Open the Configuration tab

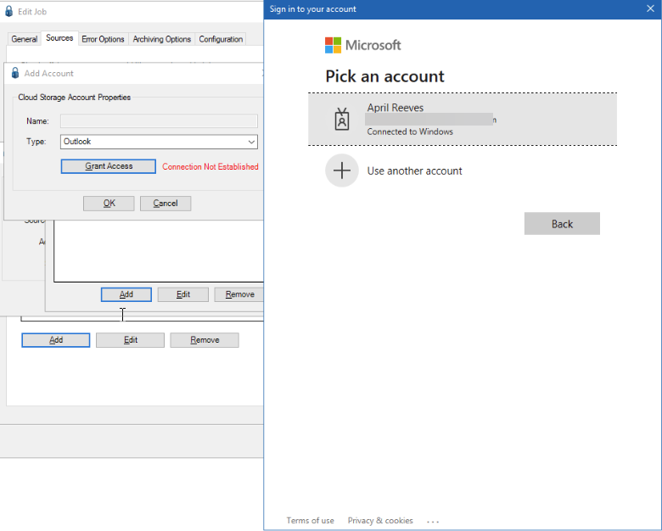click(x=221, y=39)
